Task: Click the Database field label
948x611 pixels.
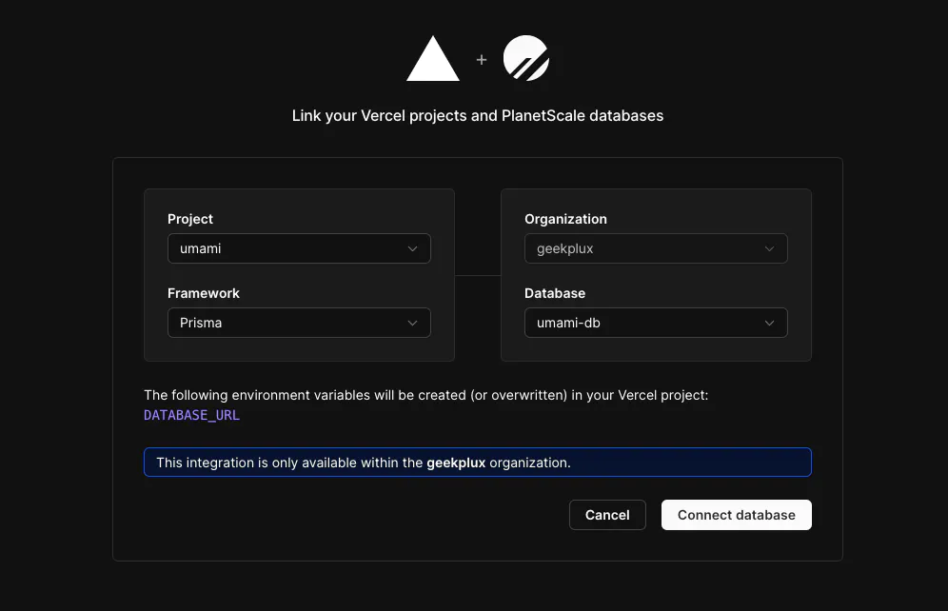Action: (555, 293)
